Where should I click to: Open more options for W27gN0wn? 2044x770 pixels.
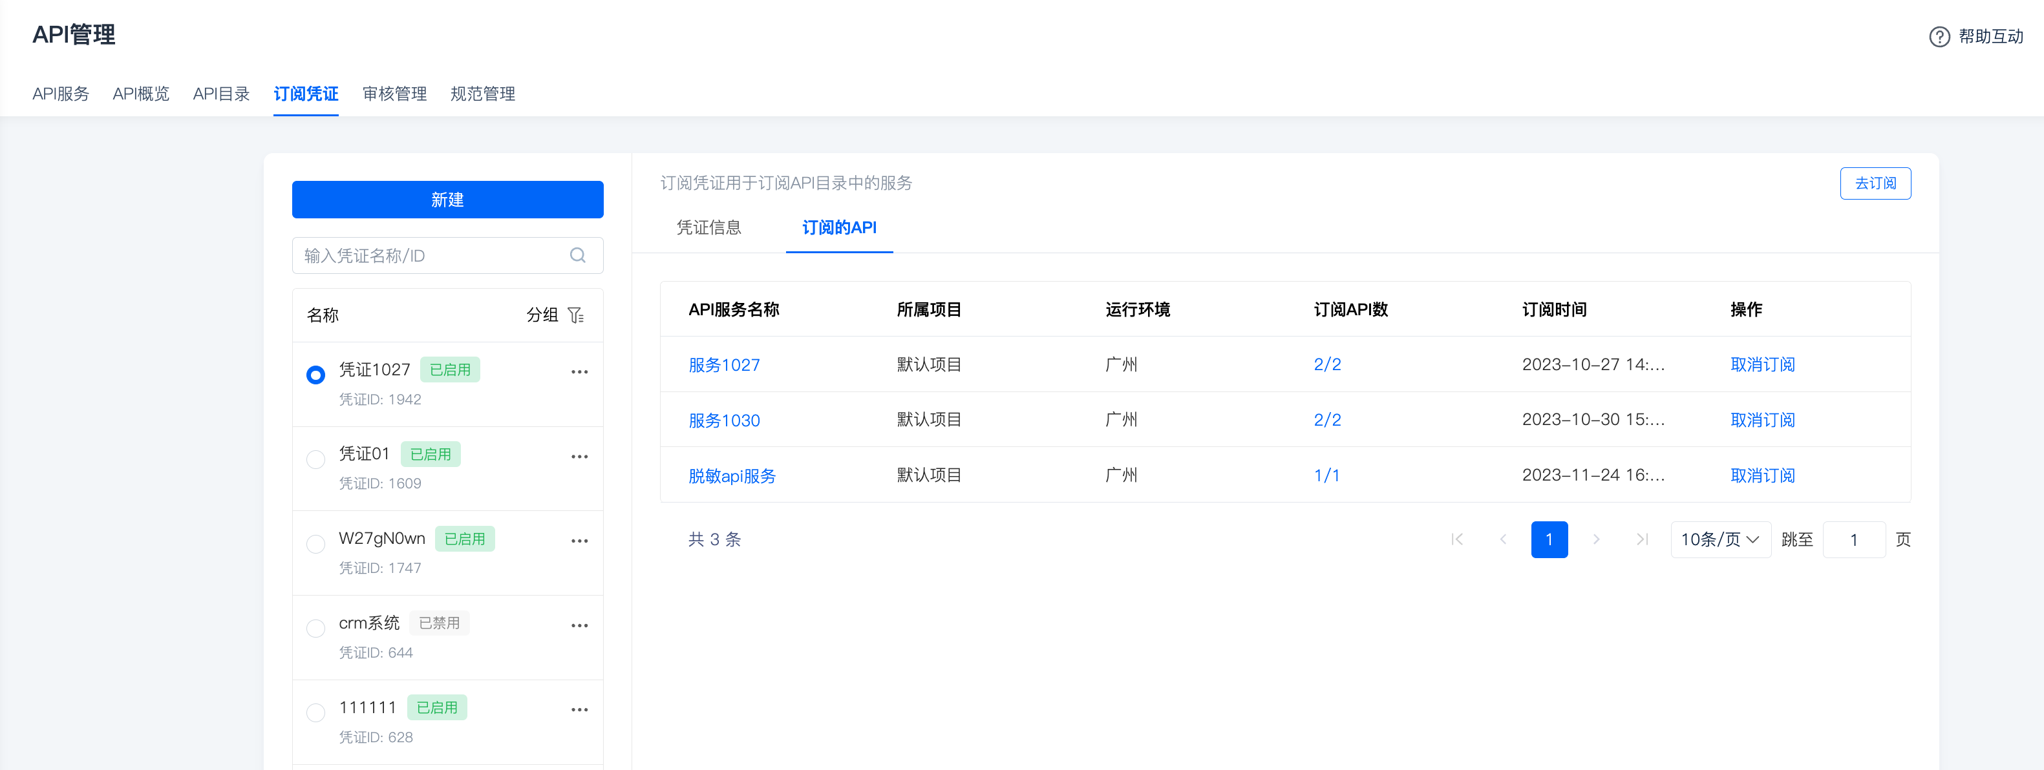coord(579,541)
